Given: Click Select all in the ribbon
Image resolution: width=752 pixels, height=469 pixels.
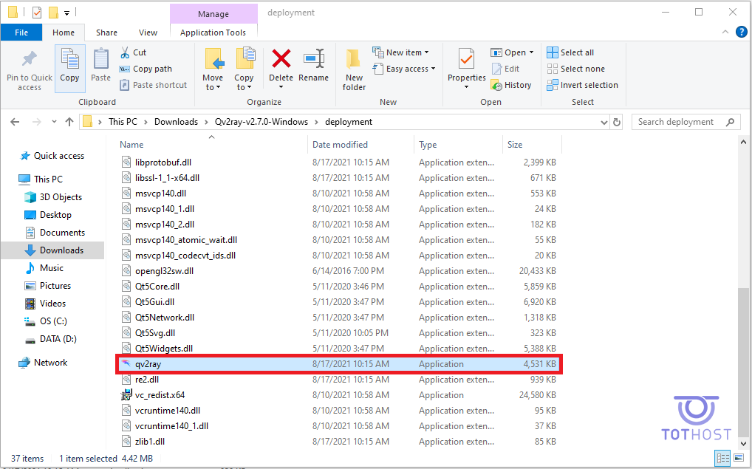Looking at the screenshot, I should tap(570, 52).
